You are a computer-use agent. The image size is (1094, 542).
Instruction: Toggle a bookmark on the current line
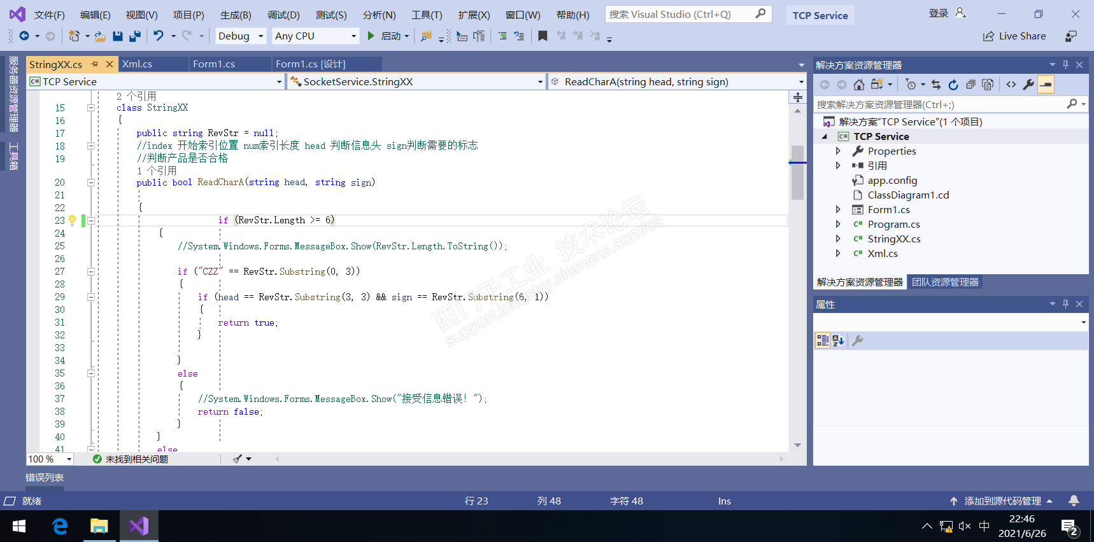coord(543,36)
